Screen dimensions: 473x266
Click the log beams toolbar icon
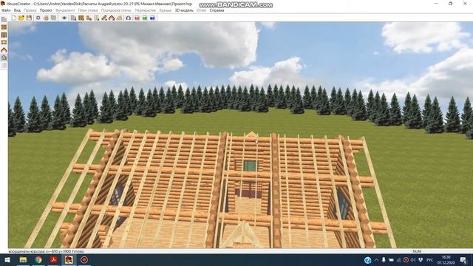coord(104,18)
